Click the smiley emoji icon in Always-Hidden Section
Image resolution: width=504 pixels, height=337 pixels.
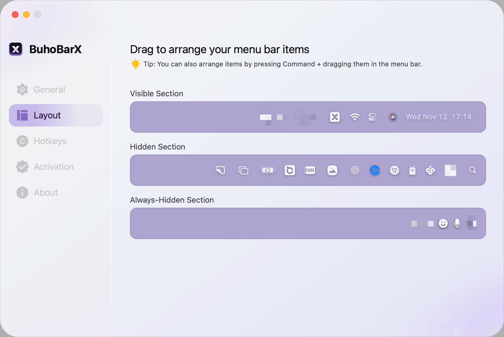coord(443,223)
